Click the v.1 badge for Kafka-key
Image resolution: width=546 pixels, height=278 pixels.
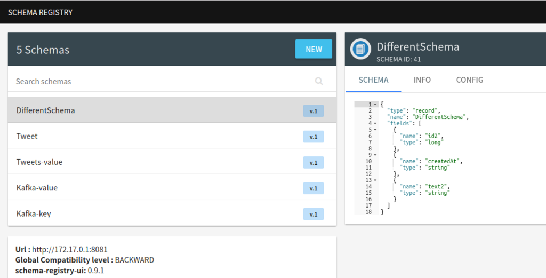(314, 215)
